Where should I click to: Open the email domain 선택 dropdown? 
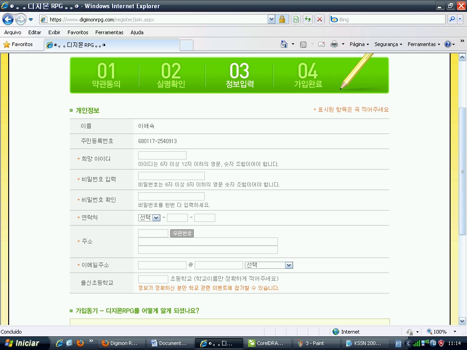pyautogui.click(x=269, y=265)
